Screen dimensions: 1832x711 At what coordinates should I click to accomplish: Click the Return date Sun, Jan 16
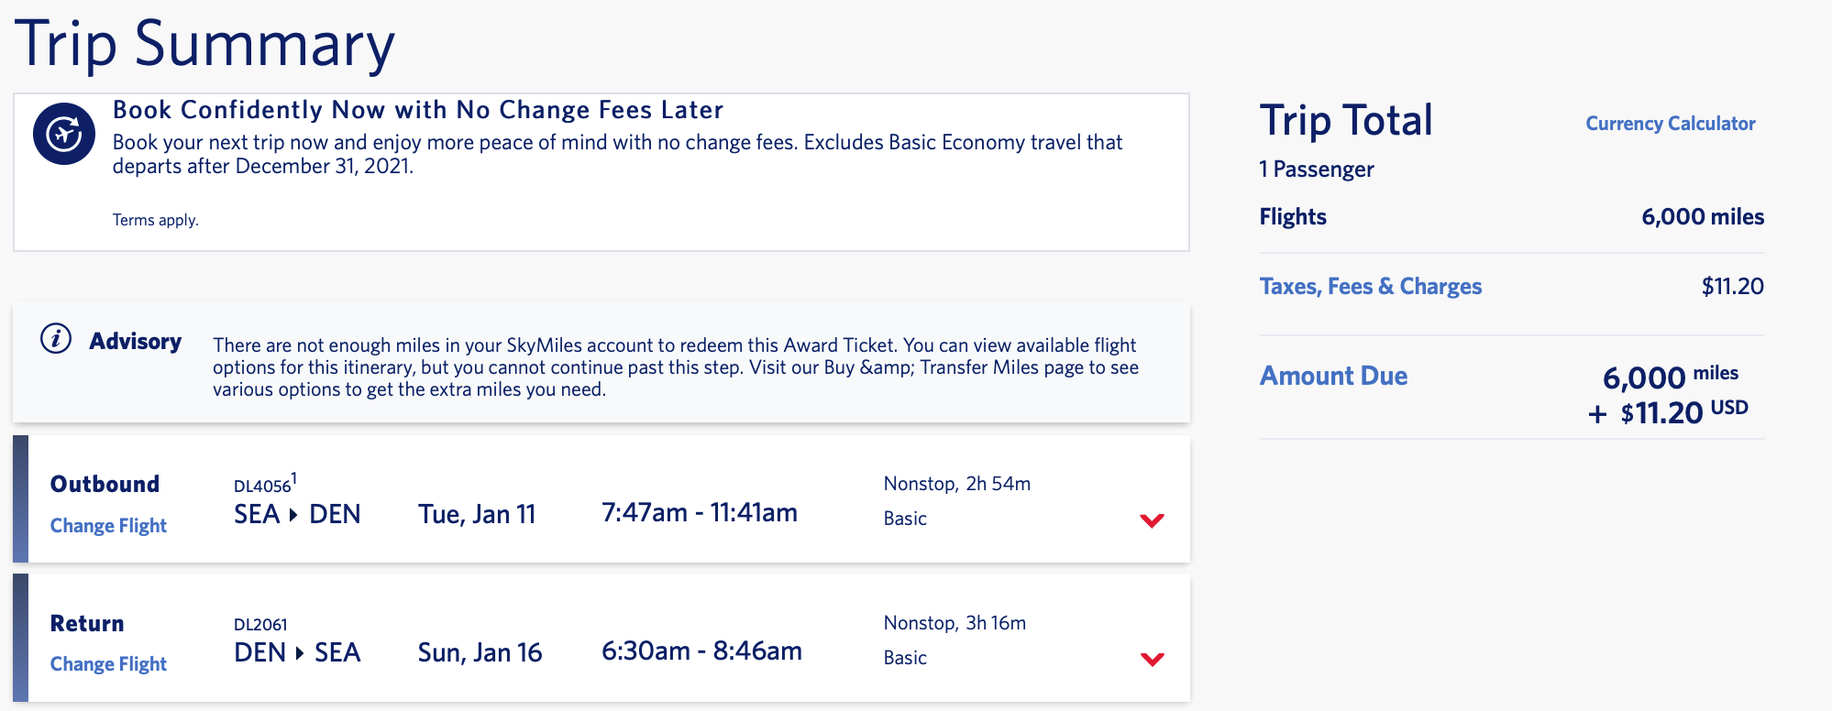[x=480, y=652]
